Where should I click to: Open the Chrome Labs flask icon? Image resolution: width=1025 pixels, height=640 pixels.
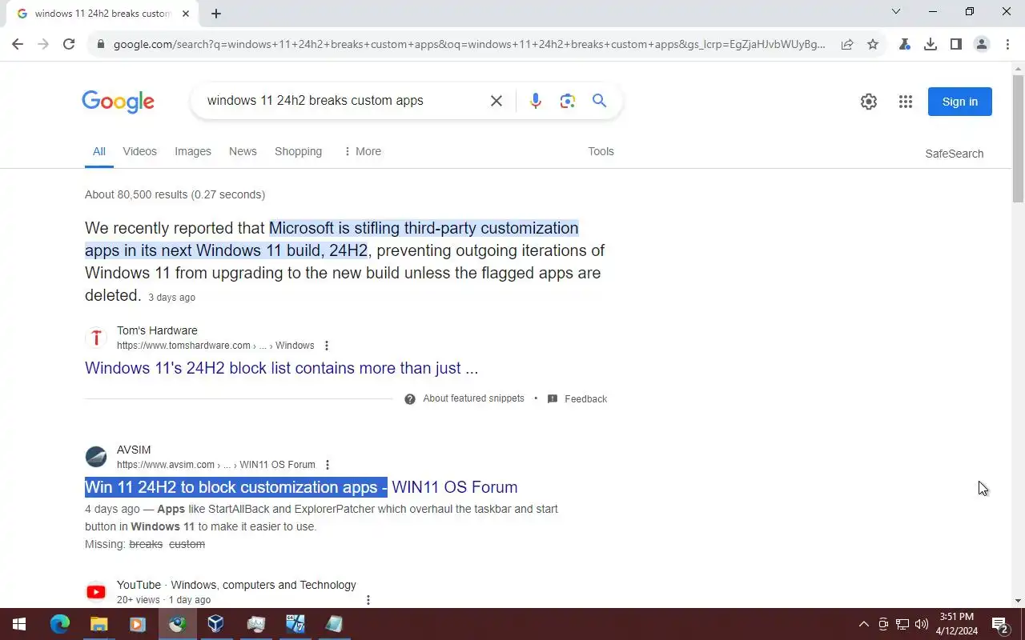point(905,44)
